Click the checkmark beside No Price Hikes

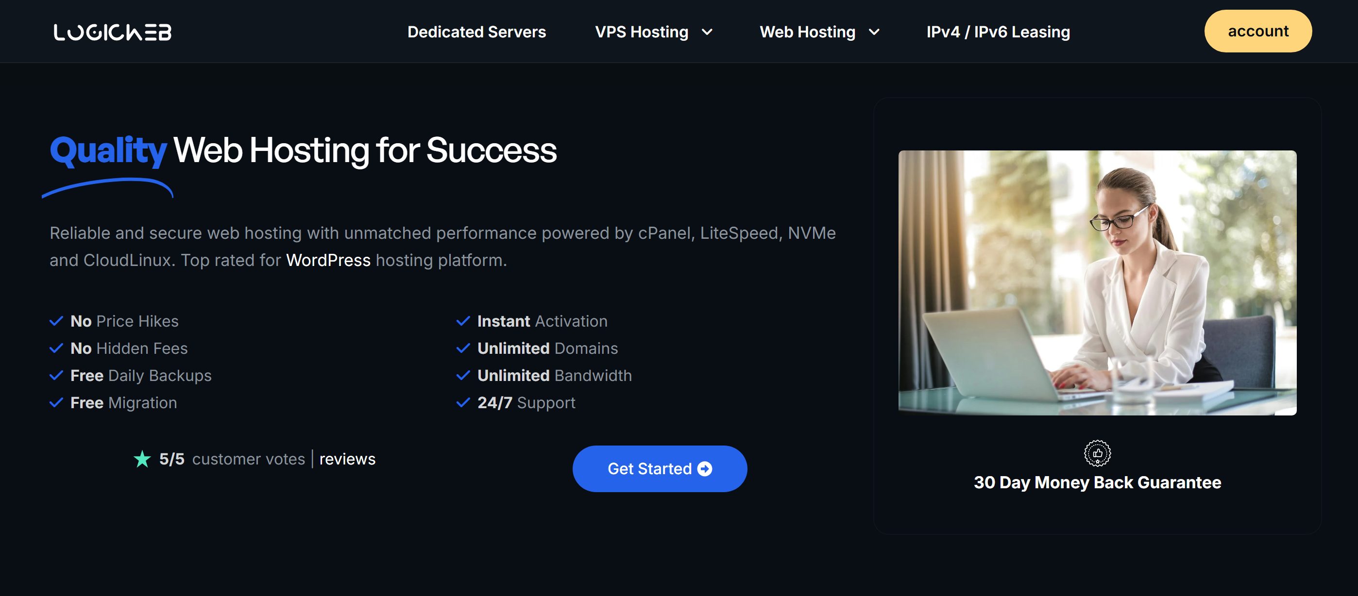[x=56, y=321]
